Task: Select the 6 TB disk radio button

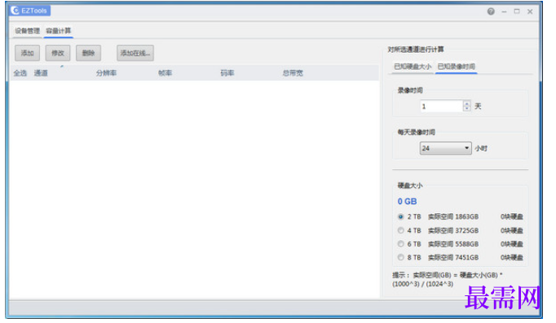Action: click(400, 244)
